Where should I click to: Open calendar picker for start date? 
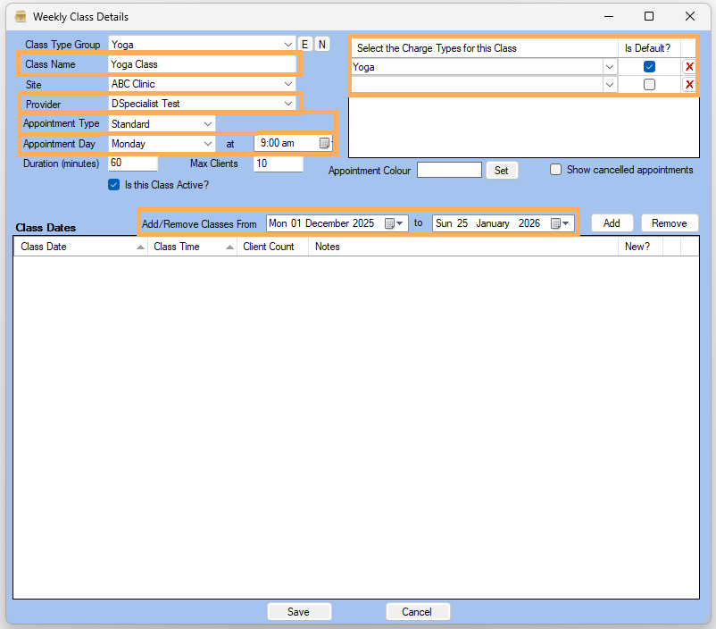(x=393, y=223)
